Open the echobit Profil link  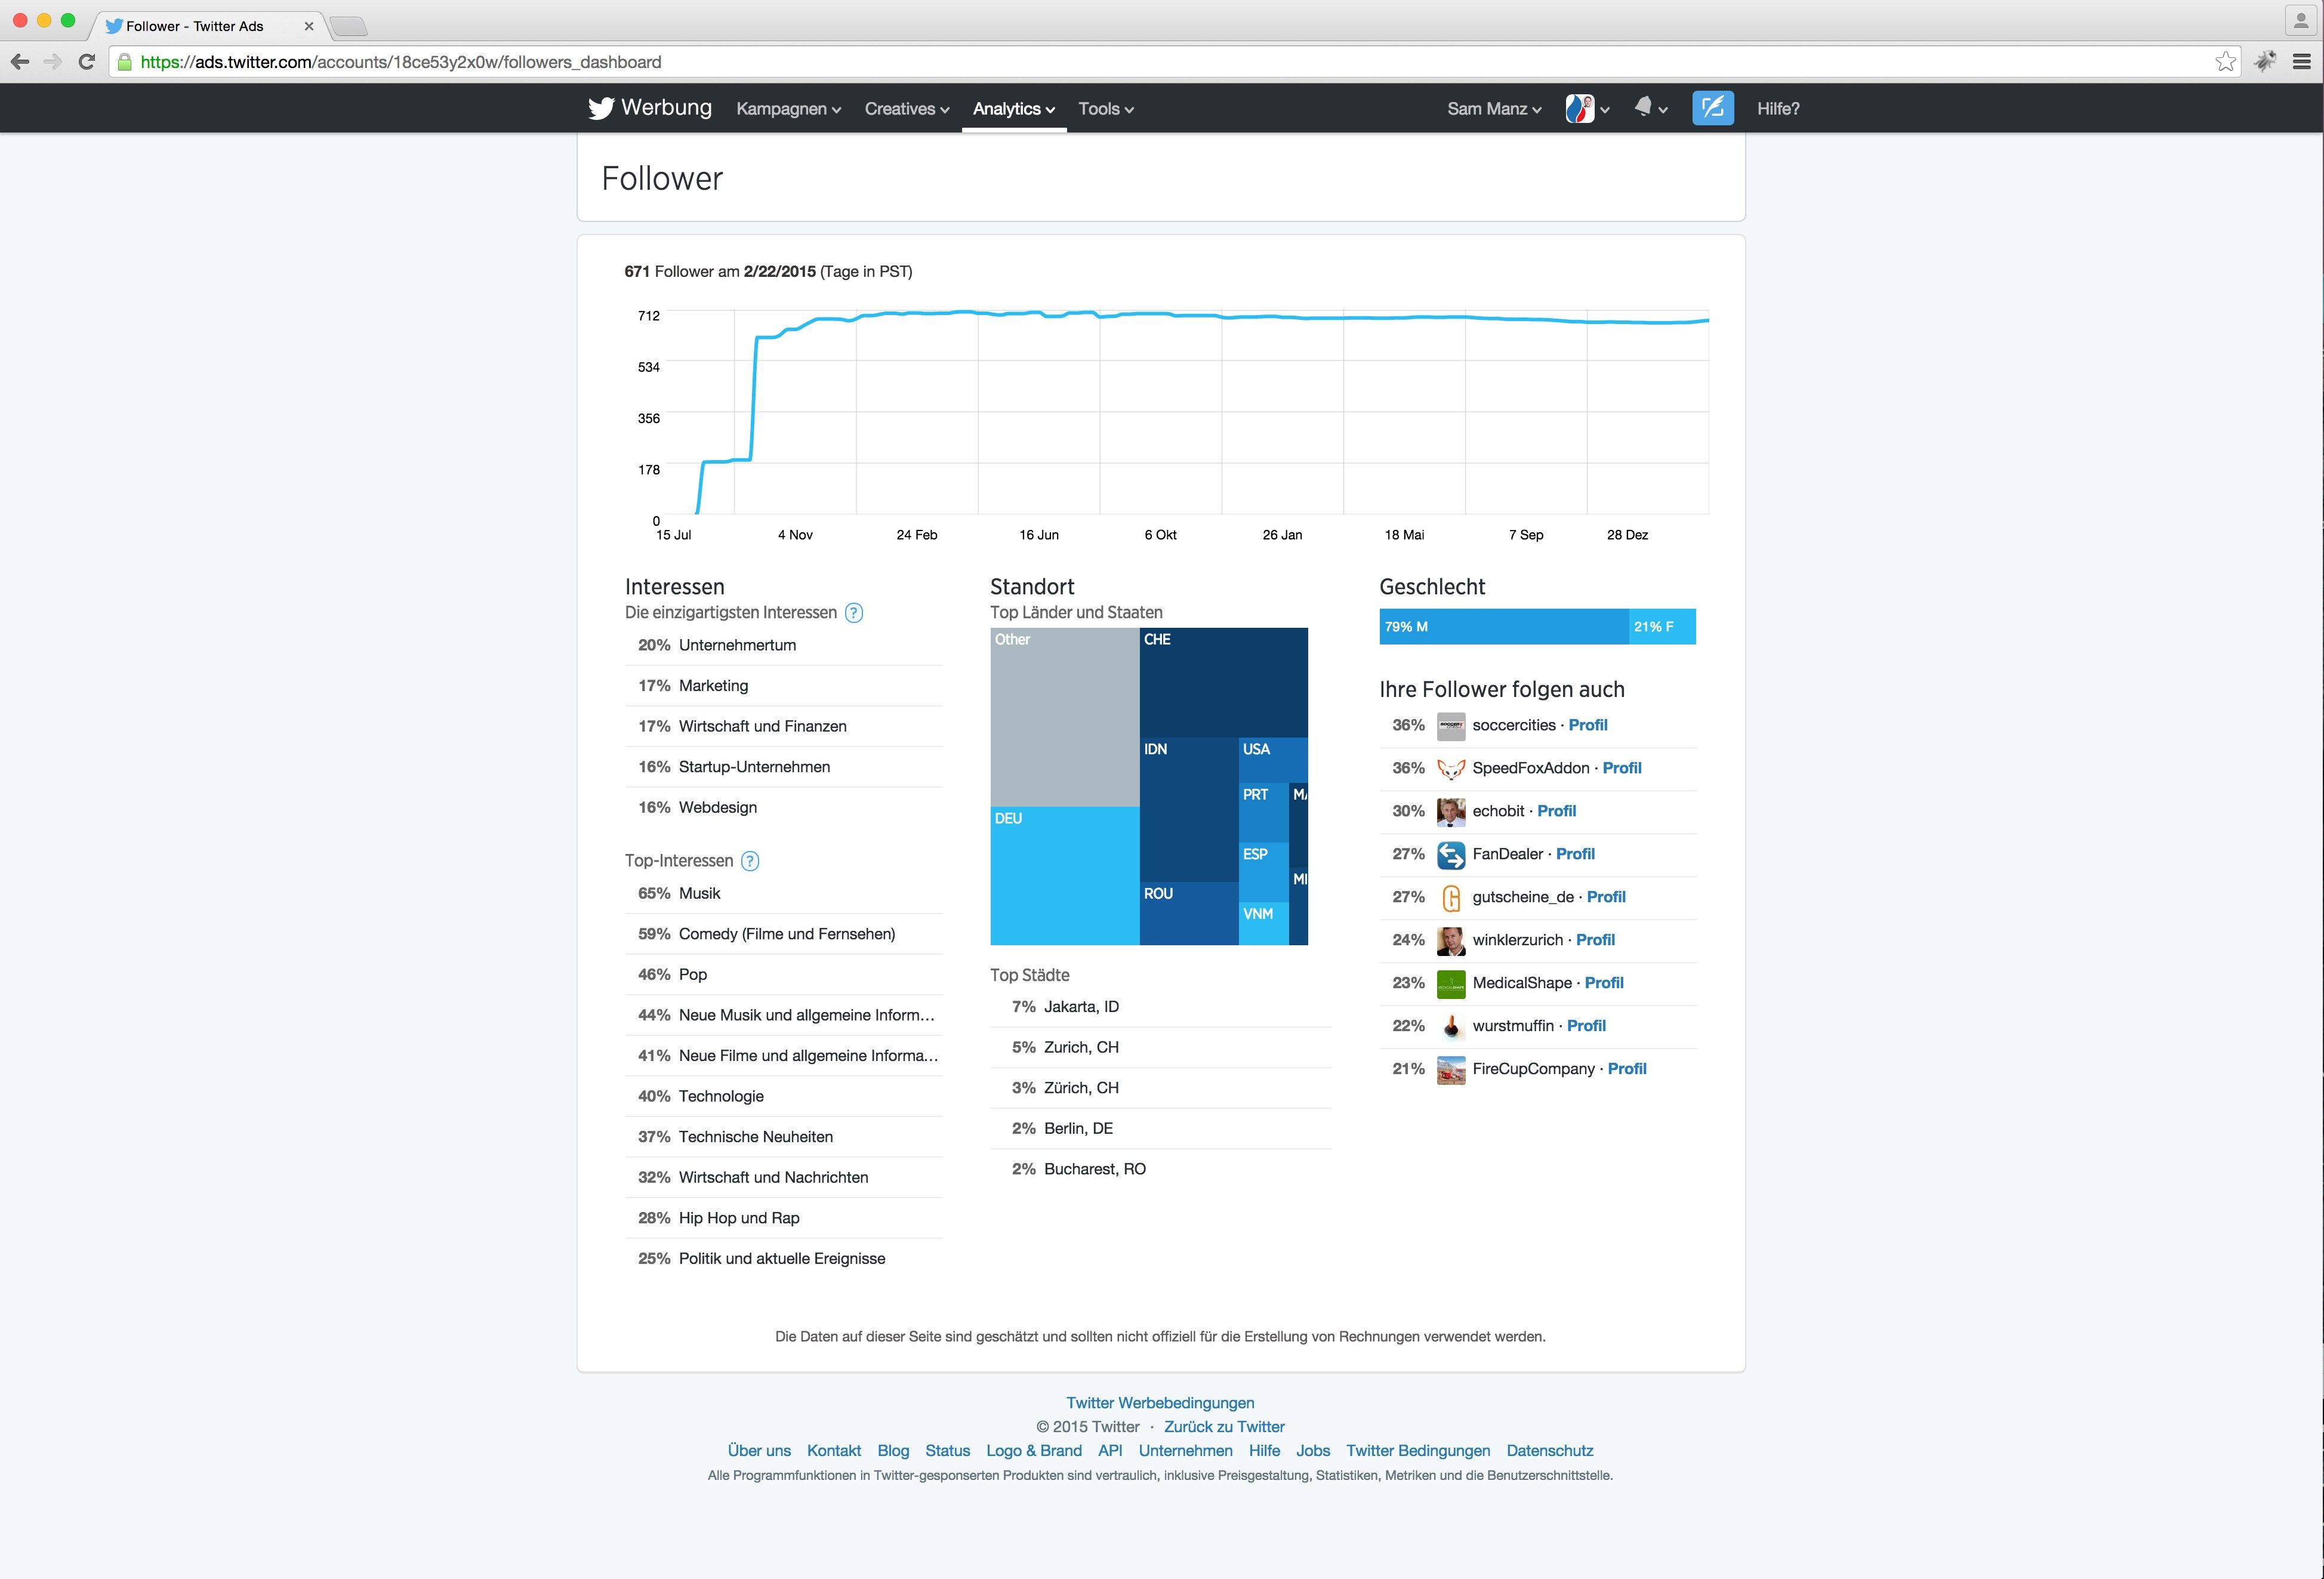click(x=1556, y=811)
